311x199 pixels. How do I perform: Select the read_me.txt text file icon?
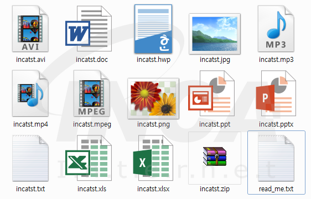click(x=276, y=158)
